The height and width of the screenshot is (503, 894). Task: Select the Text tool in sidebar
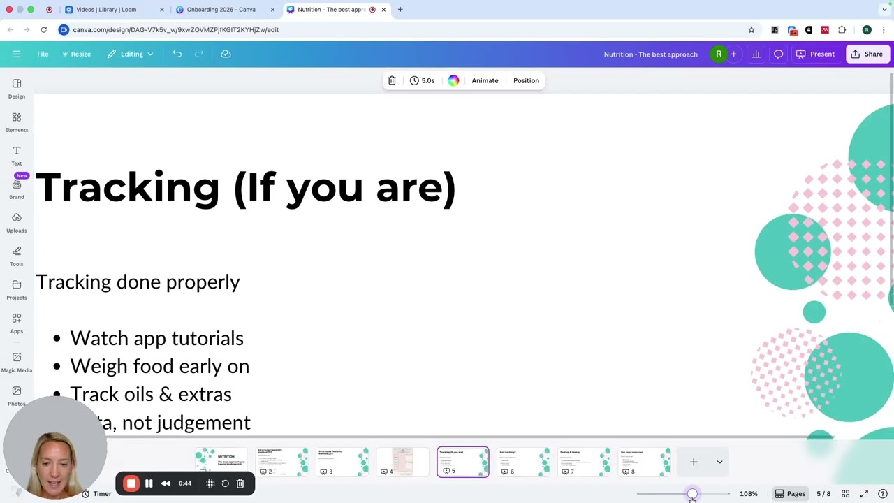tap(17, 155)
